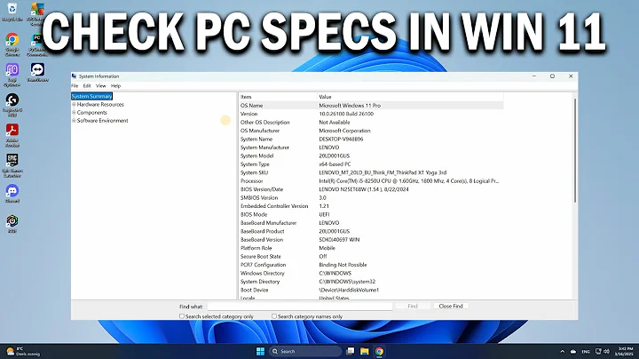639x359 pixels.
Task: Select System Summary in the tree
Action: 91,96
